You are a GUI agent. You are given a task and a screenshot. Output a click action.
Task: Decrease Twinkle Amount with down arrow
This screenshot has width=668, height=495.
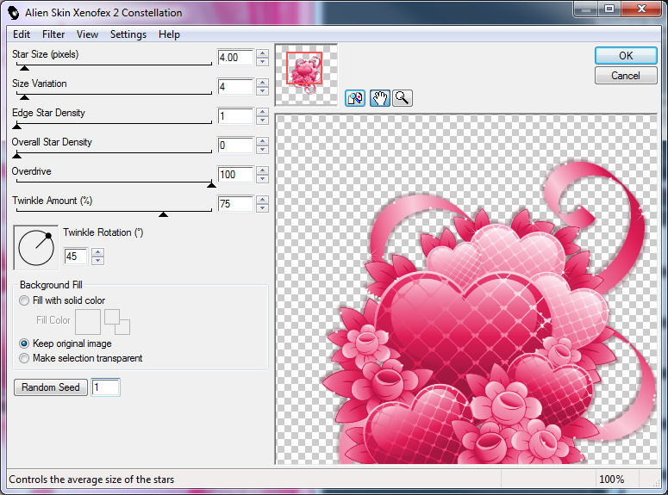(262, 207)
